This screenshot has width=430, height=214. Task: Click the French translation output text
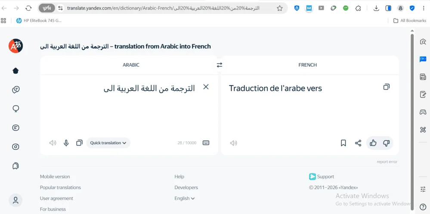tap(275, 88)
